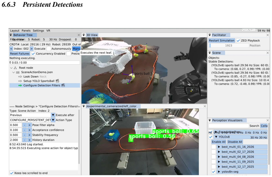Image resolution: width=272 pixels, height=177 pixels.
Task: Toggle the Concurrency Enabled checkbox
Action: 33,53
